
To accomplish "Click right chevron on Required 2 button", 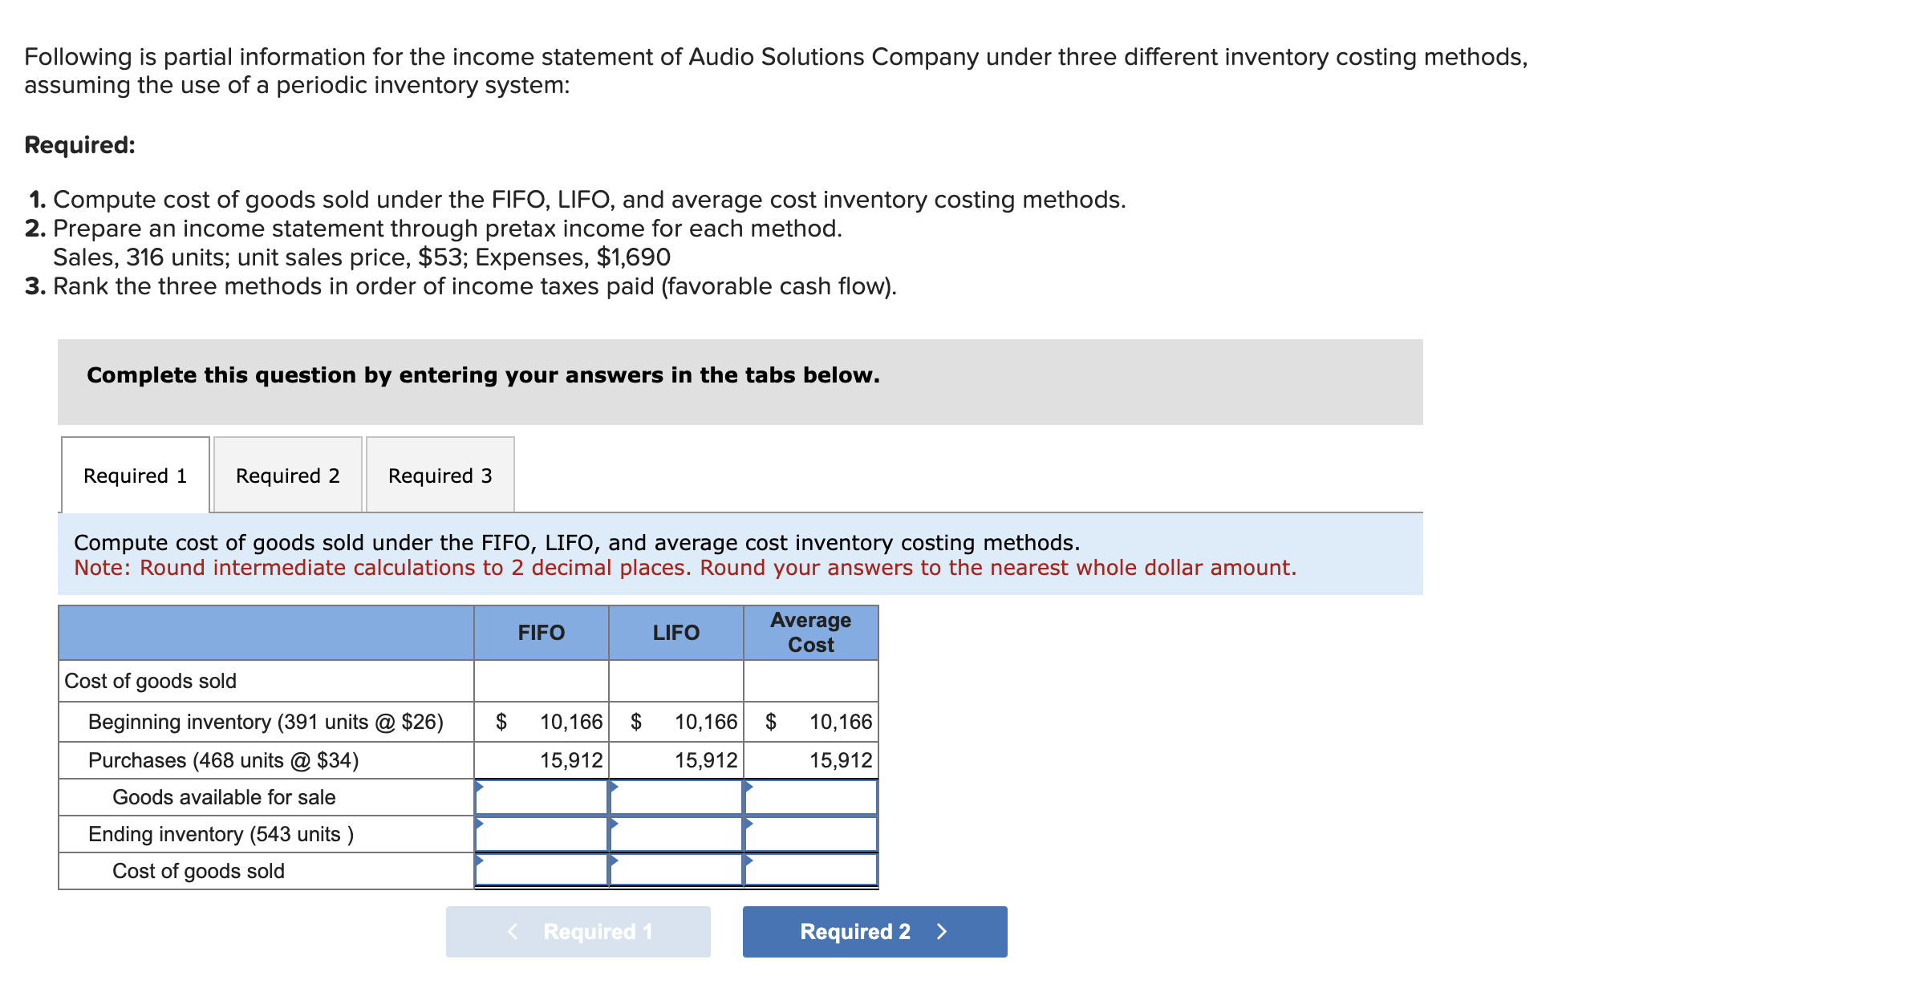I will point(942,931).
